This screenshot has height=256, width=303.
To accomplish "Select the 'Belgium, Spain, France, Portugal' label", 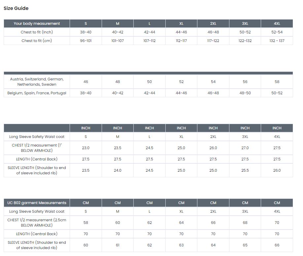I will [37, 93].
